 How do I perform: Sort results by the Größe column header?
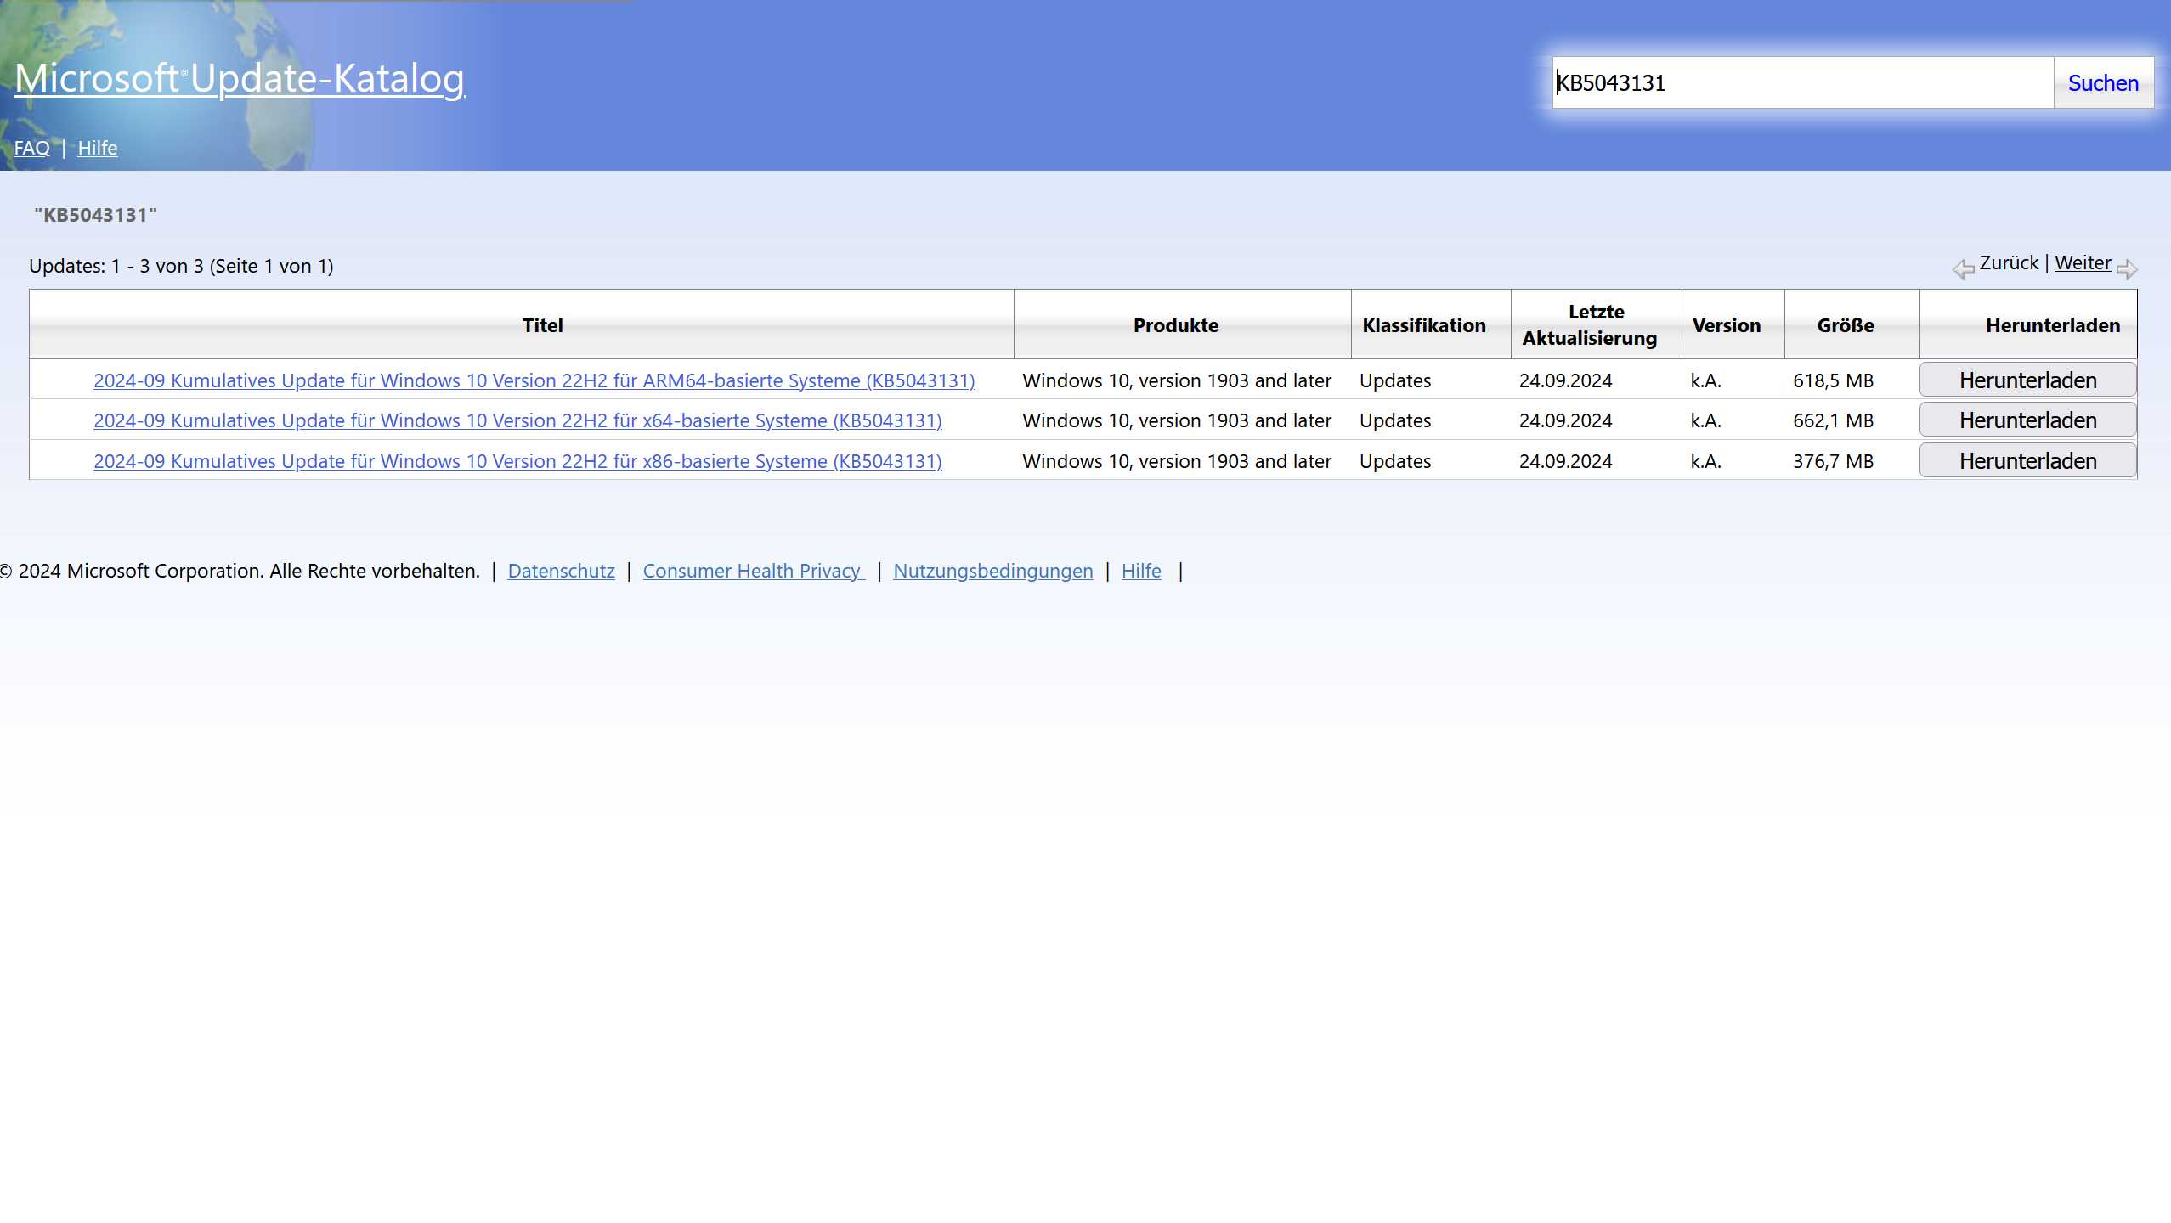1845,325
